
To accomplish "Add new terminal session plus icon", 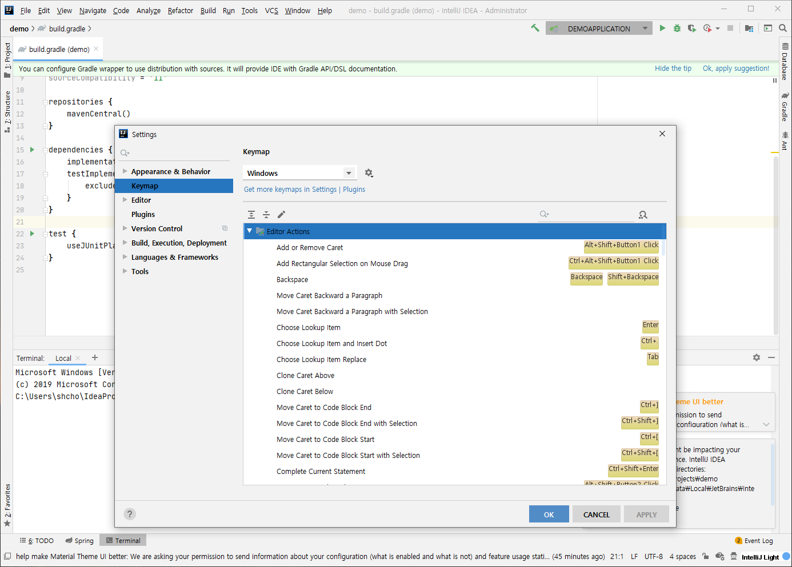I will click(95, 357).
